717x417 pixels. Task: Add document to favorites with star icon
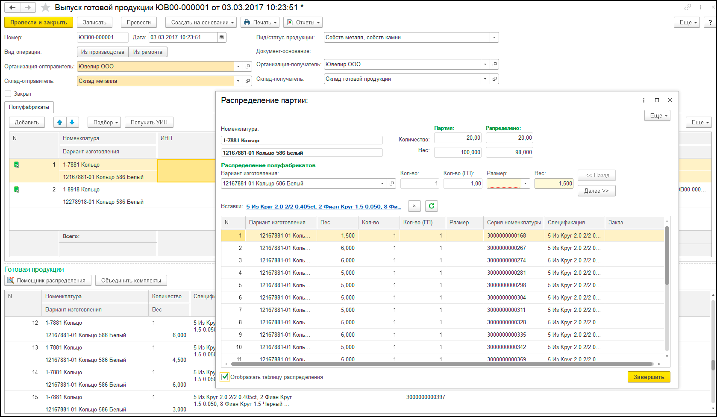point(45,8)
